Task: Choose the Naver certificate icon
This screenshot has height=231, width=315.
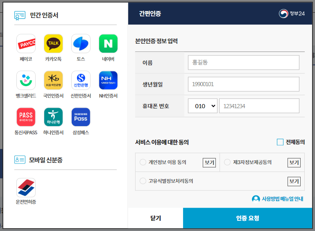Action: click(108, 43)
